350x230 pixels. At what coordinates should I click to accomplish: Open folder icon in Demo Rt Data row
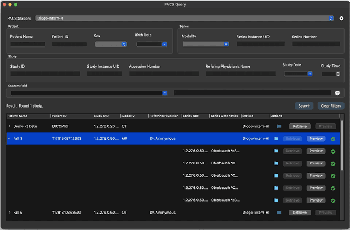pyautogui.click(x=279, y=126)
